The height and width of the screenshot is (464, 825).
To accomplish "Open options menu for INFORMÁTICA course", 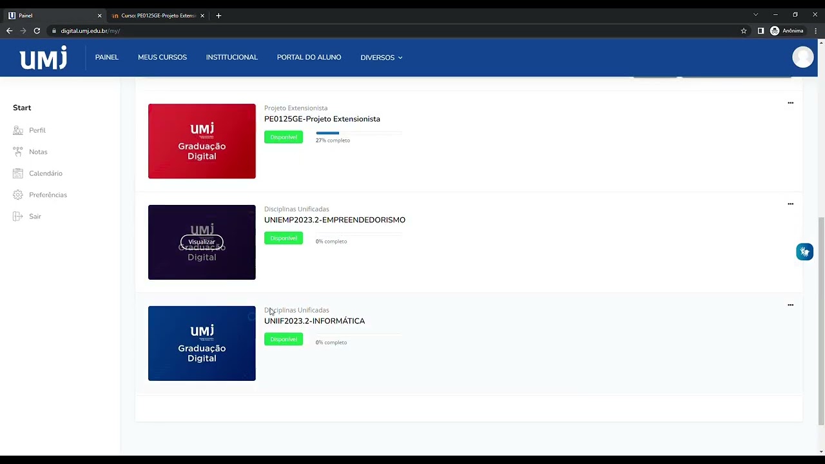I will [x=790, y=305].
